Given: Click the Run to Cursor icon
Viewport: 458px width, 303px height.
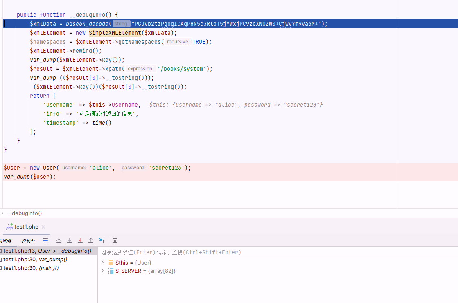Looking at the screenshot, I should (102, 240).
